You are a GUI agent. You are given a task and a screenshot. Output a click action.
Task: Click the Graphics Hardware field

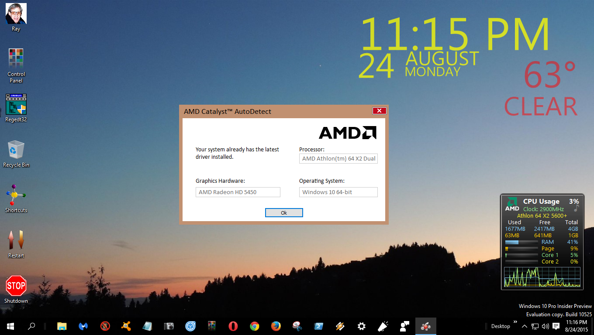[238, 192]
